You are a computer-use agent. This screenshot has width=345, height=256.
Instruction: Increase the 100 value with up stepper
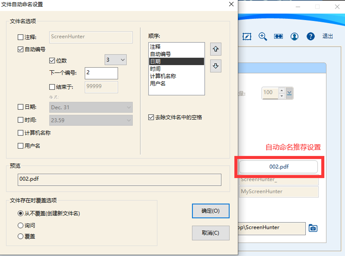pos(282,90)
